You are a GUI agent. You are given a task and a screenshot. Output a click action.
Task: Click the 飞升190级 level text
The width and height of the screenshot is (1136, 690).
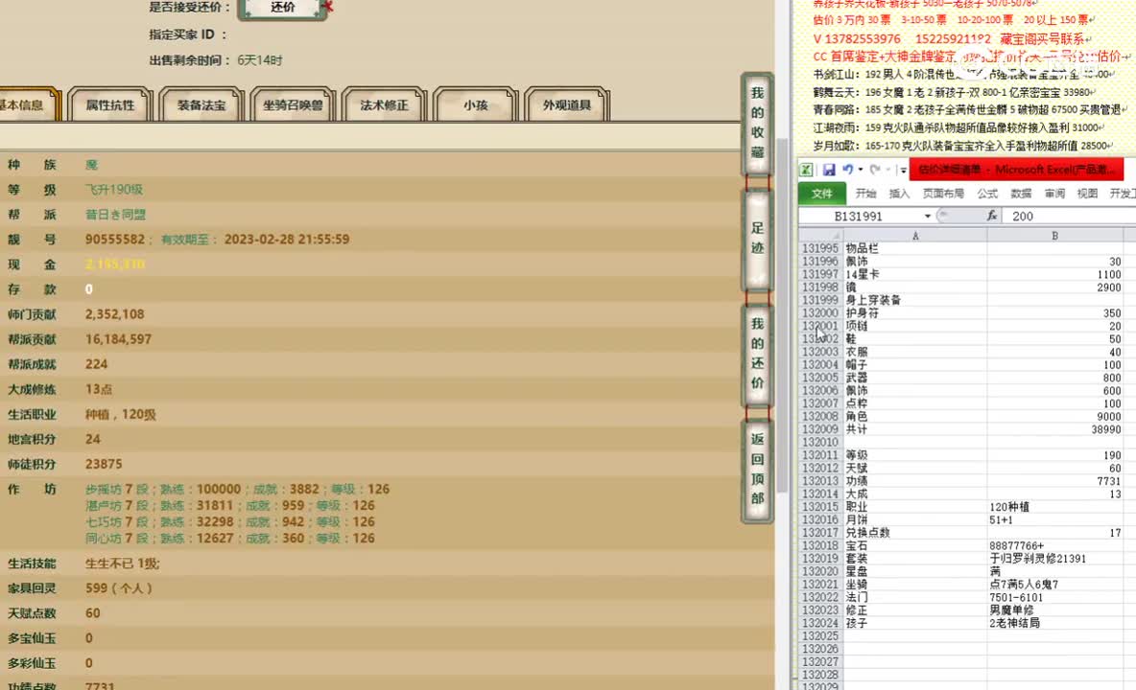tap(114, 190)
